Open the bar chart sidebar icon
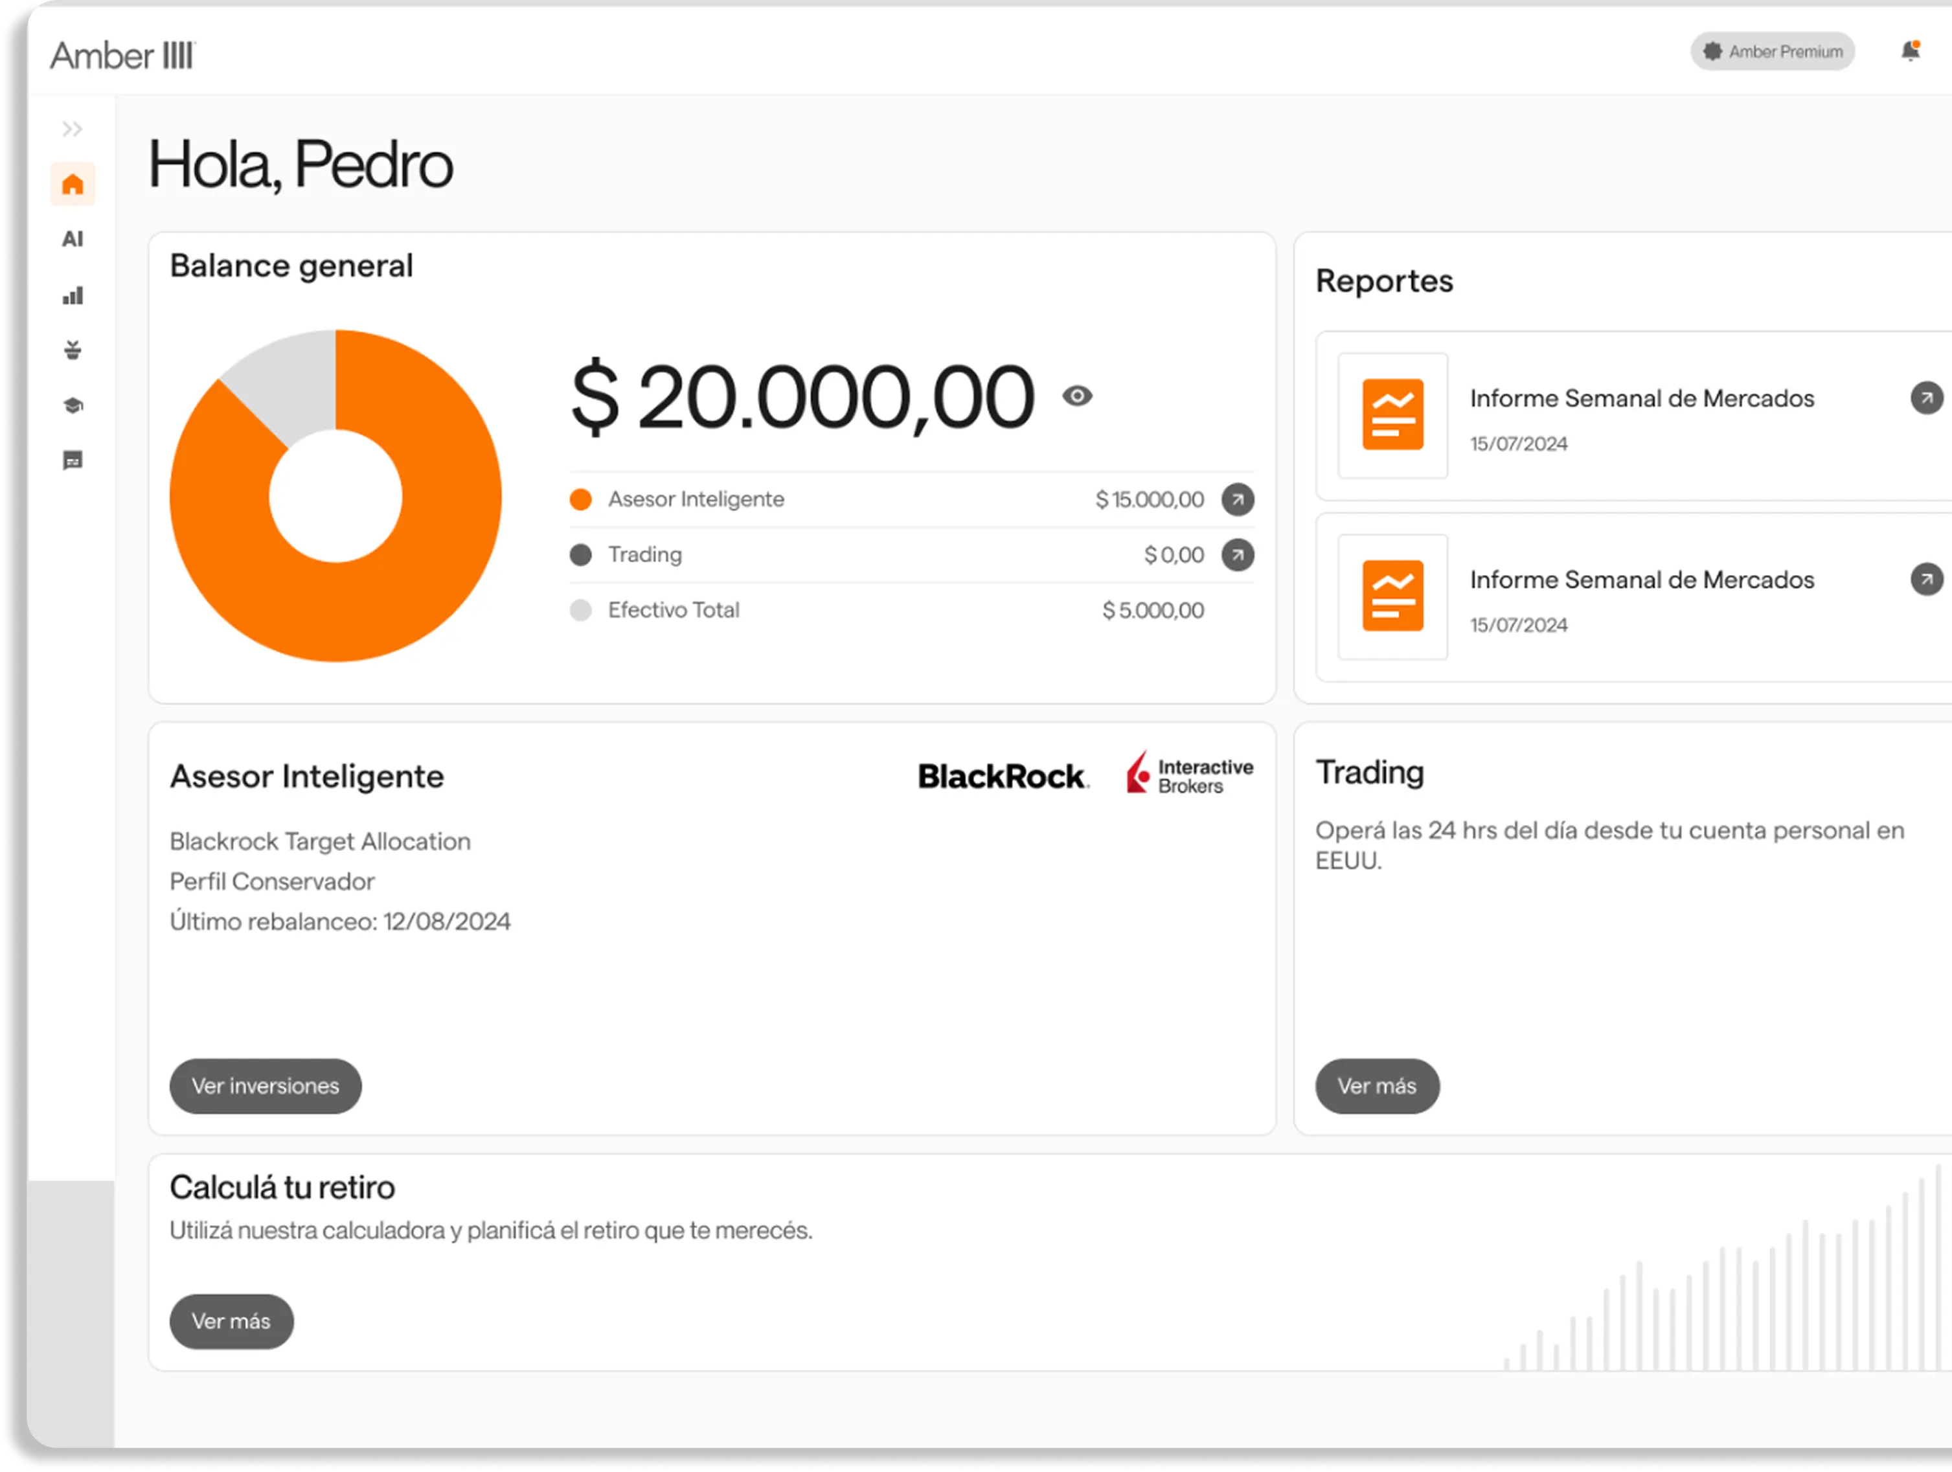1952x1472 pixels. [x=73, y=296]
